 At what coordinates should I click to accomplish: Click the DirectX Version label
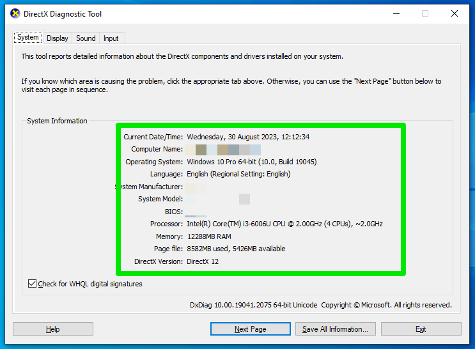click(159, 261)
